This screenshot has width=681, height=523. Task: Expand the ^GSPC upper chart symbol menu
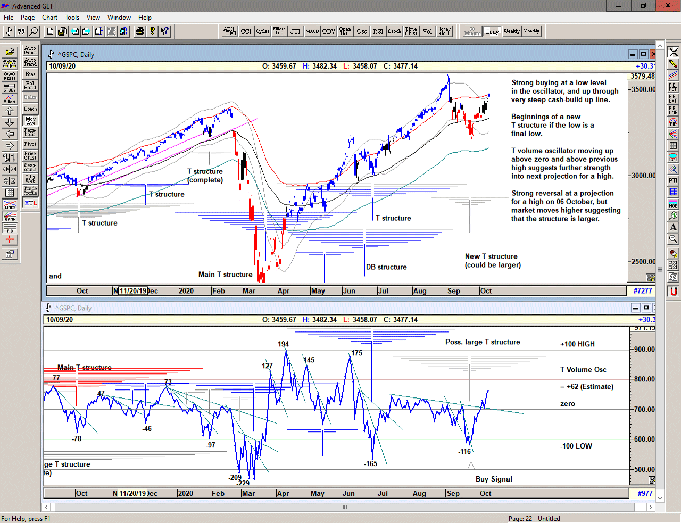point(51,54)
